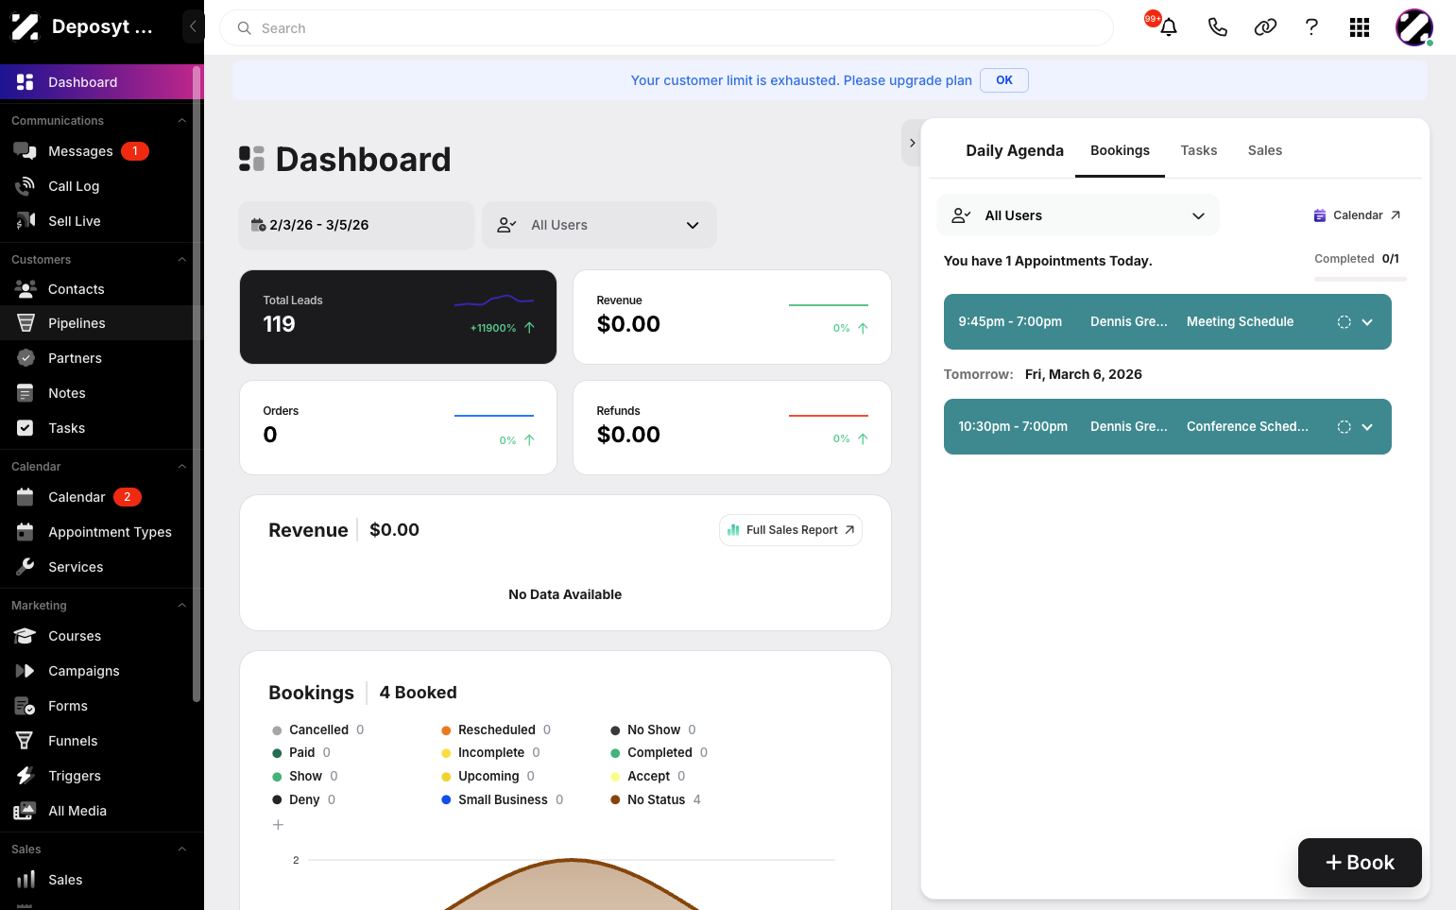Add a booking status with plus icon
This screenshot has width=1456, height=910.
click(x=278, y=825)
